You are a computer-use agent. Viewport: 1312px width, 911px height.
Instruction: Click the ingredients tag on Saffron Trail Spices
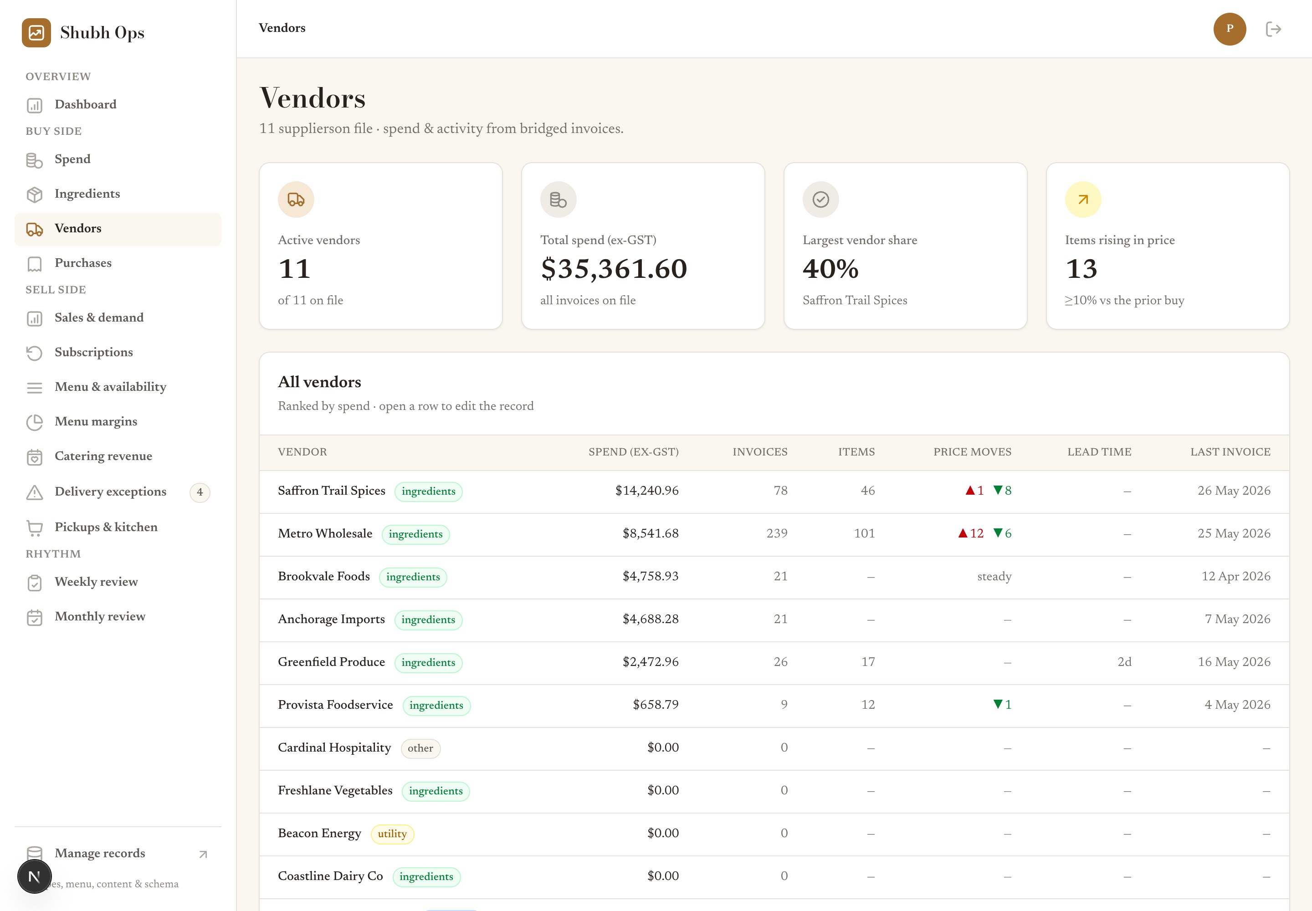coord(428,491)
